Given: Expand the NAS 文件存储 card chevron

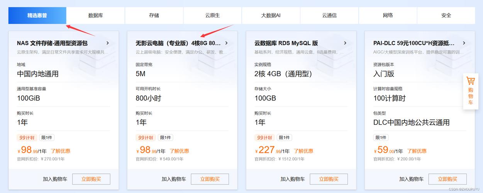Looking at the screenshot, I should click(x=108, y=43).
